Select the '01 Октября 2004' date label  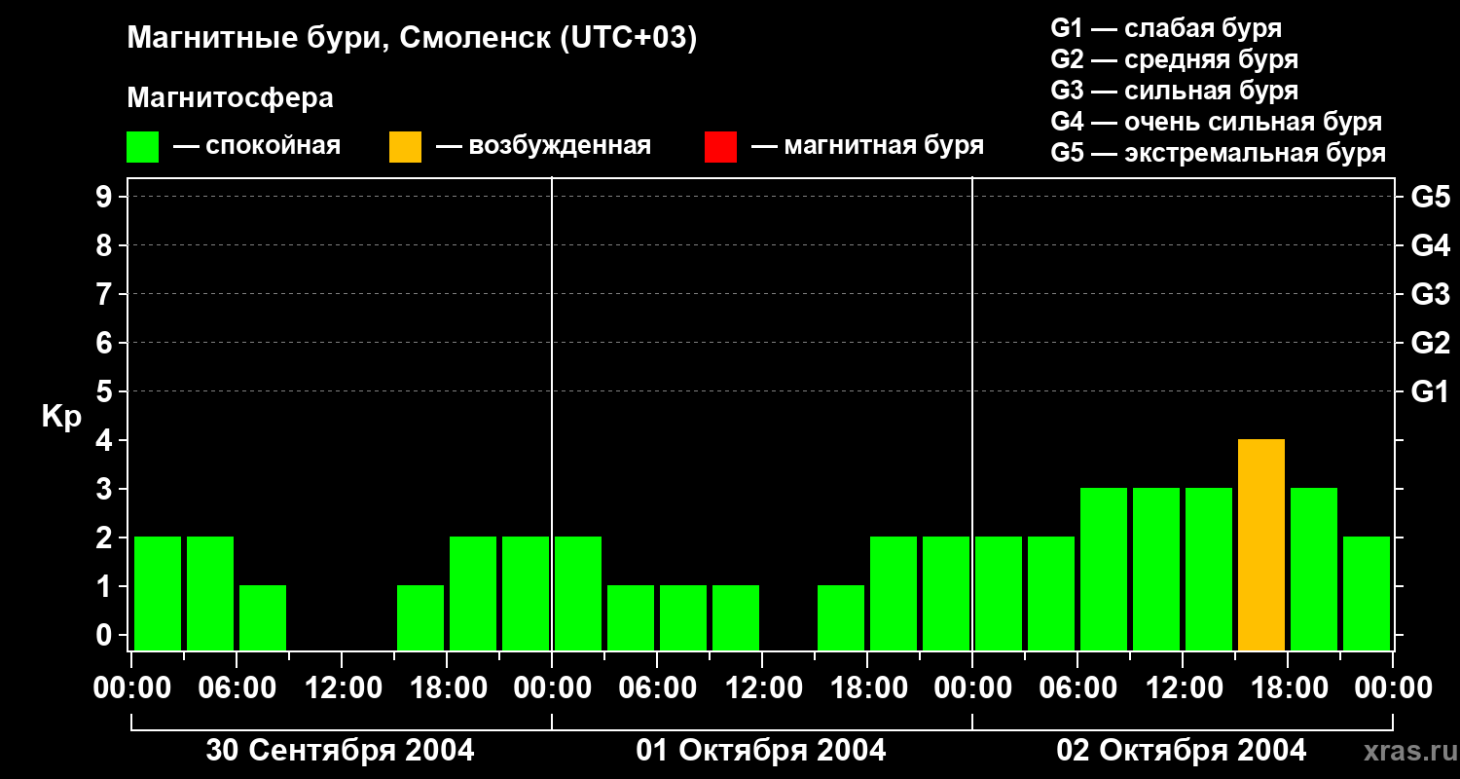coord(761,751)
